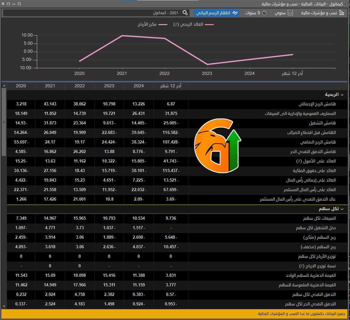Screen dimensions: 350x320
Task: Click the search magnifier icon
Action: point(185,13)
